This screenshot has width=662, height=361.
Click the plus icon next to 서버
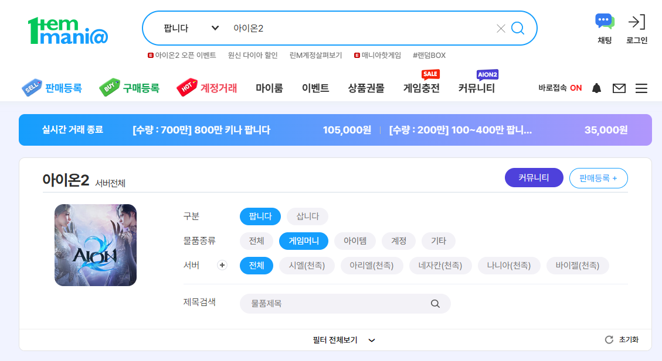pos(222,265)
